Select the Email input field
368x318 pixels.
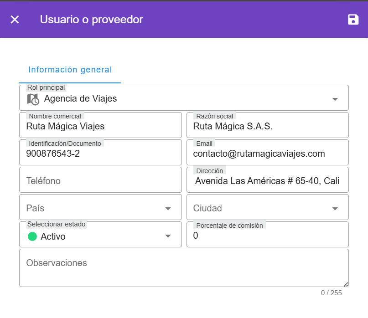tap(267, 154)
